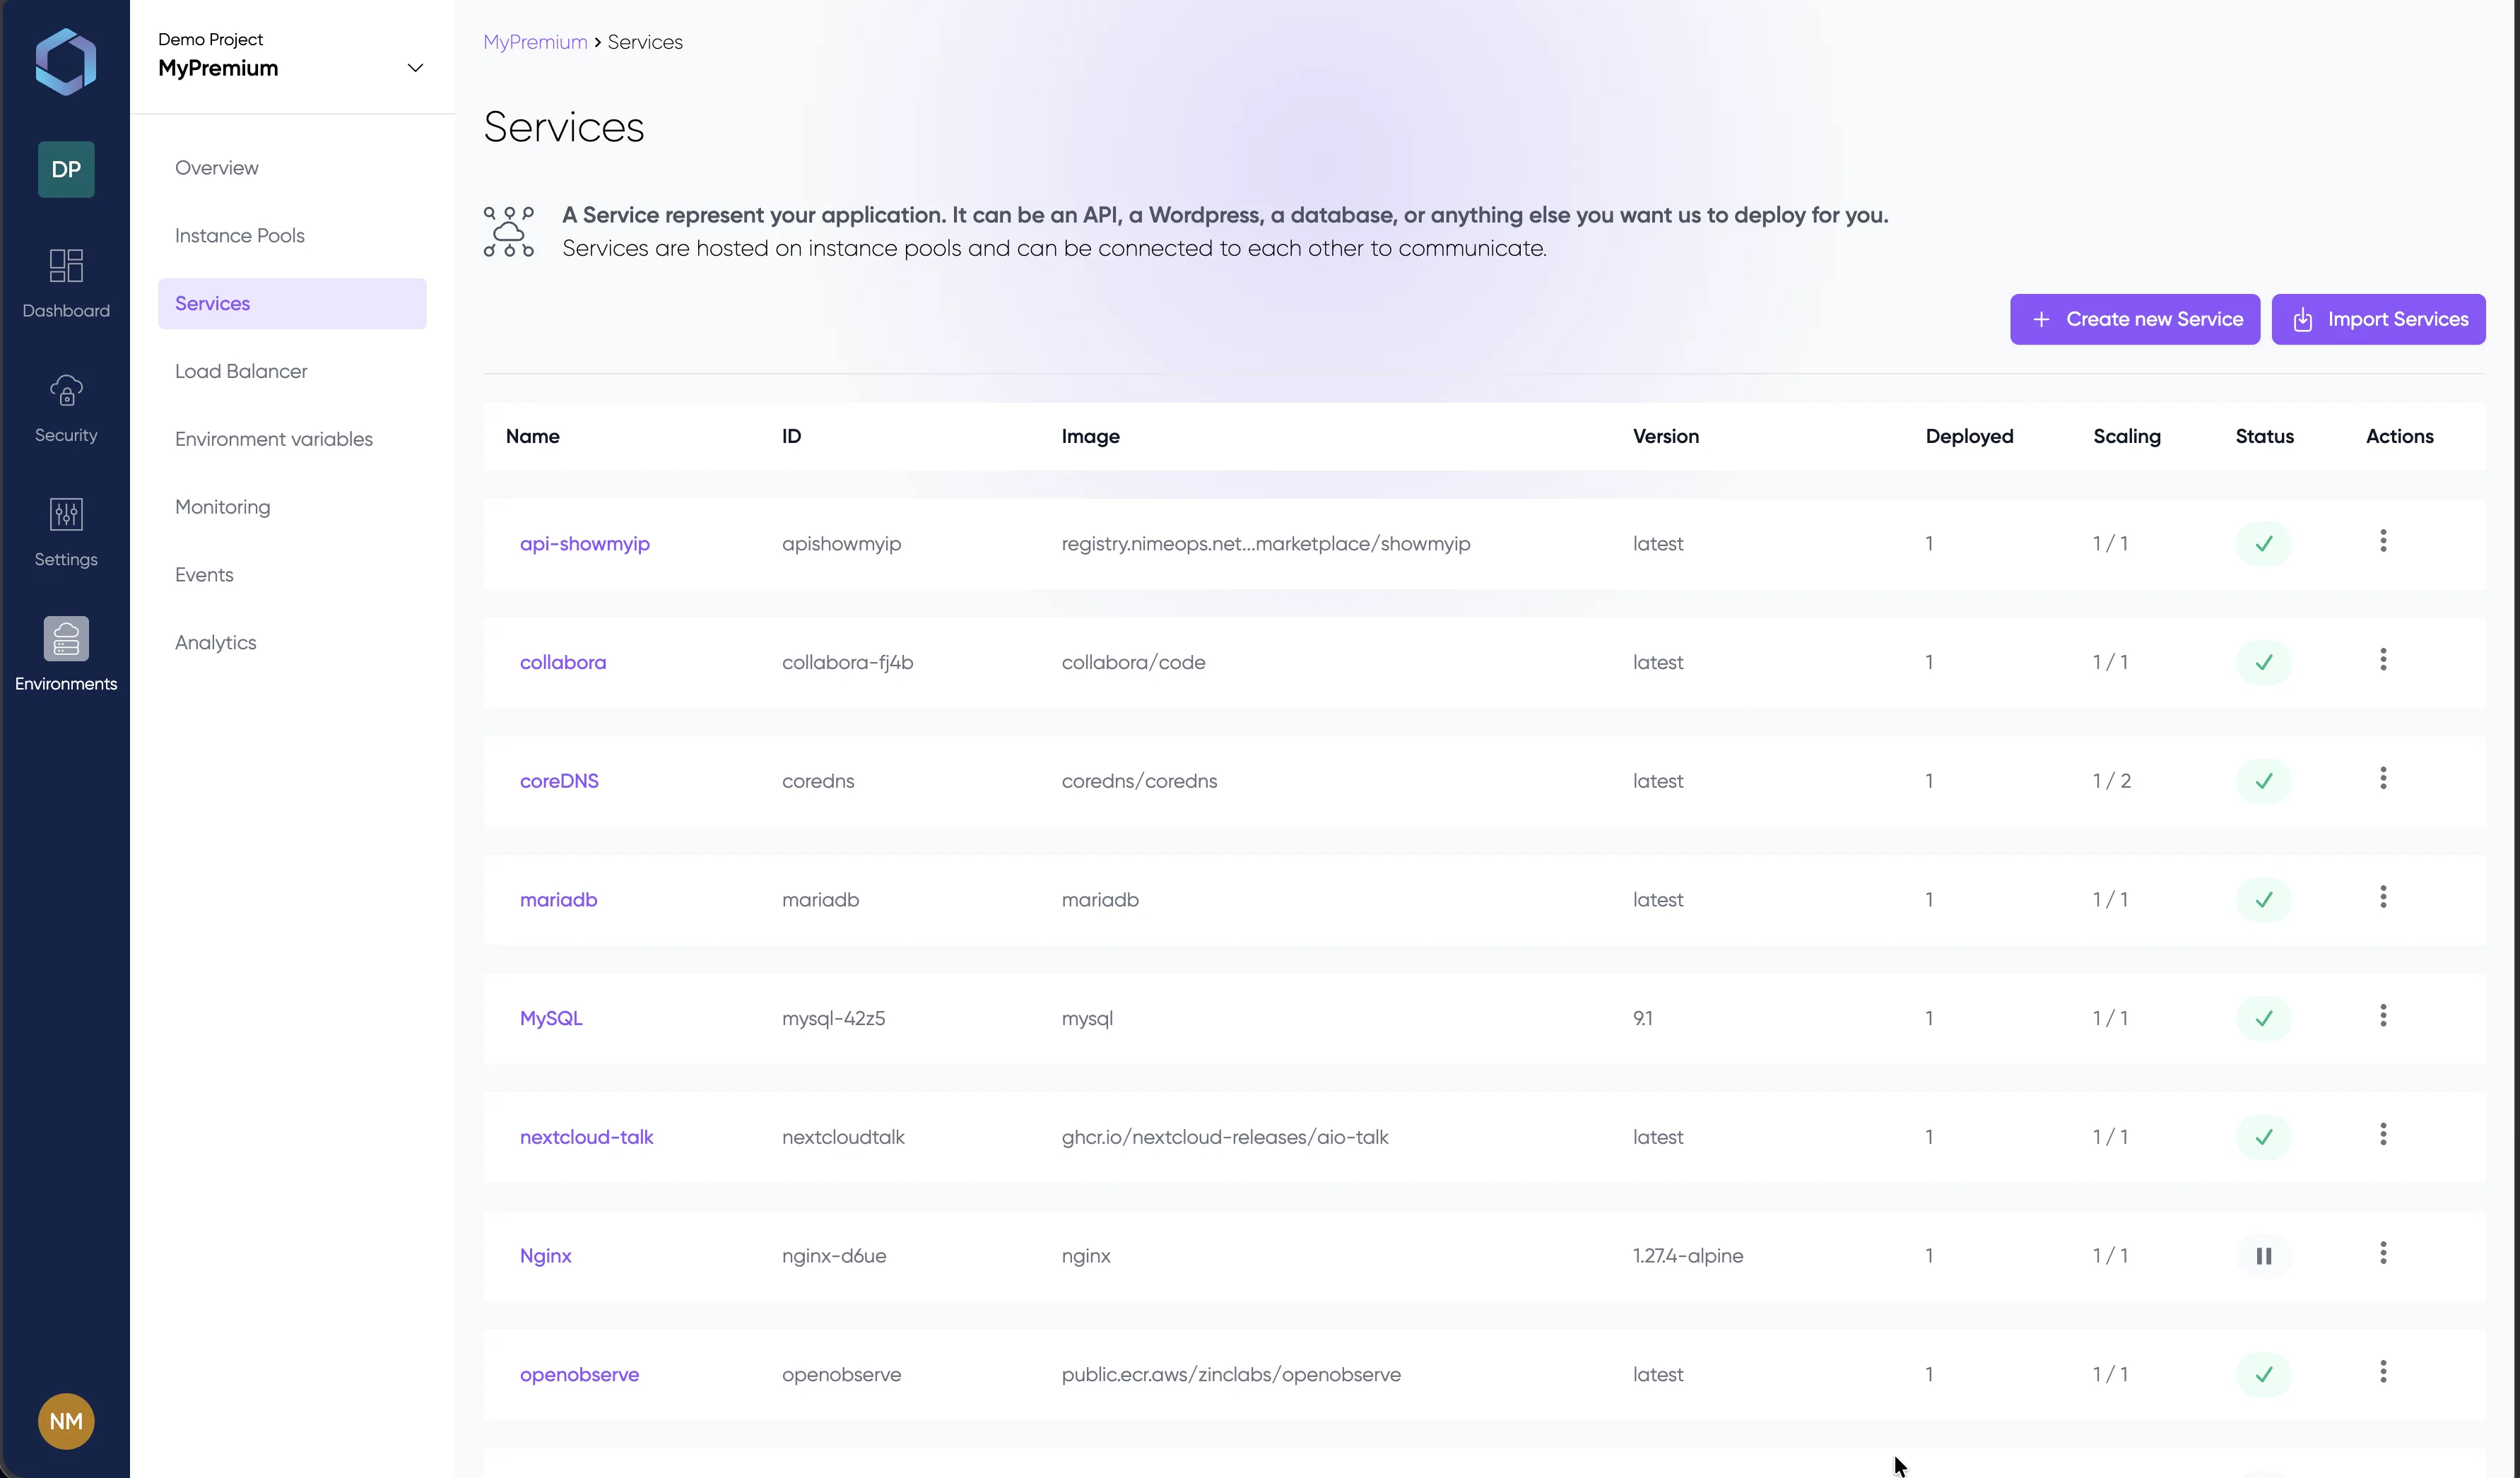Viewport: 2520px width, 1478px height.
Task: Open actions menu for api-showmyip
Action: [x=2383, y=541]
